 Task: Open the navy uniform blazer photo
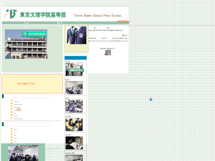pyautogui.click(x=77, y=35)
